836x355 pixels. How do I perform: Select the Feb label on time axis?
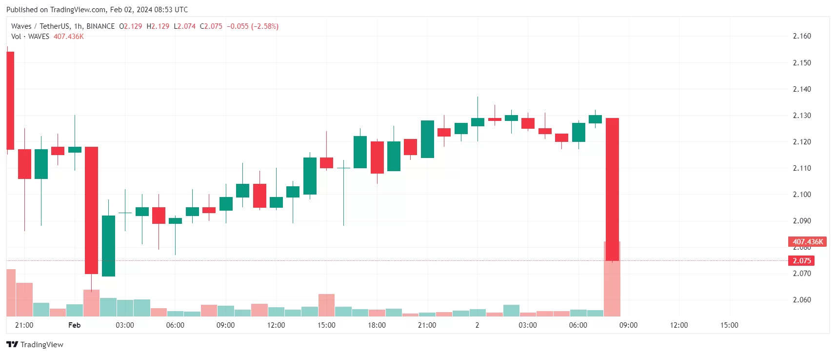tap(75, 325)
